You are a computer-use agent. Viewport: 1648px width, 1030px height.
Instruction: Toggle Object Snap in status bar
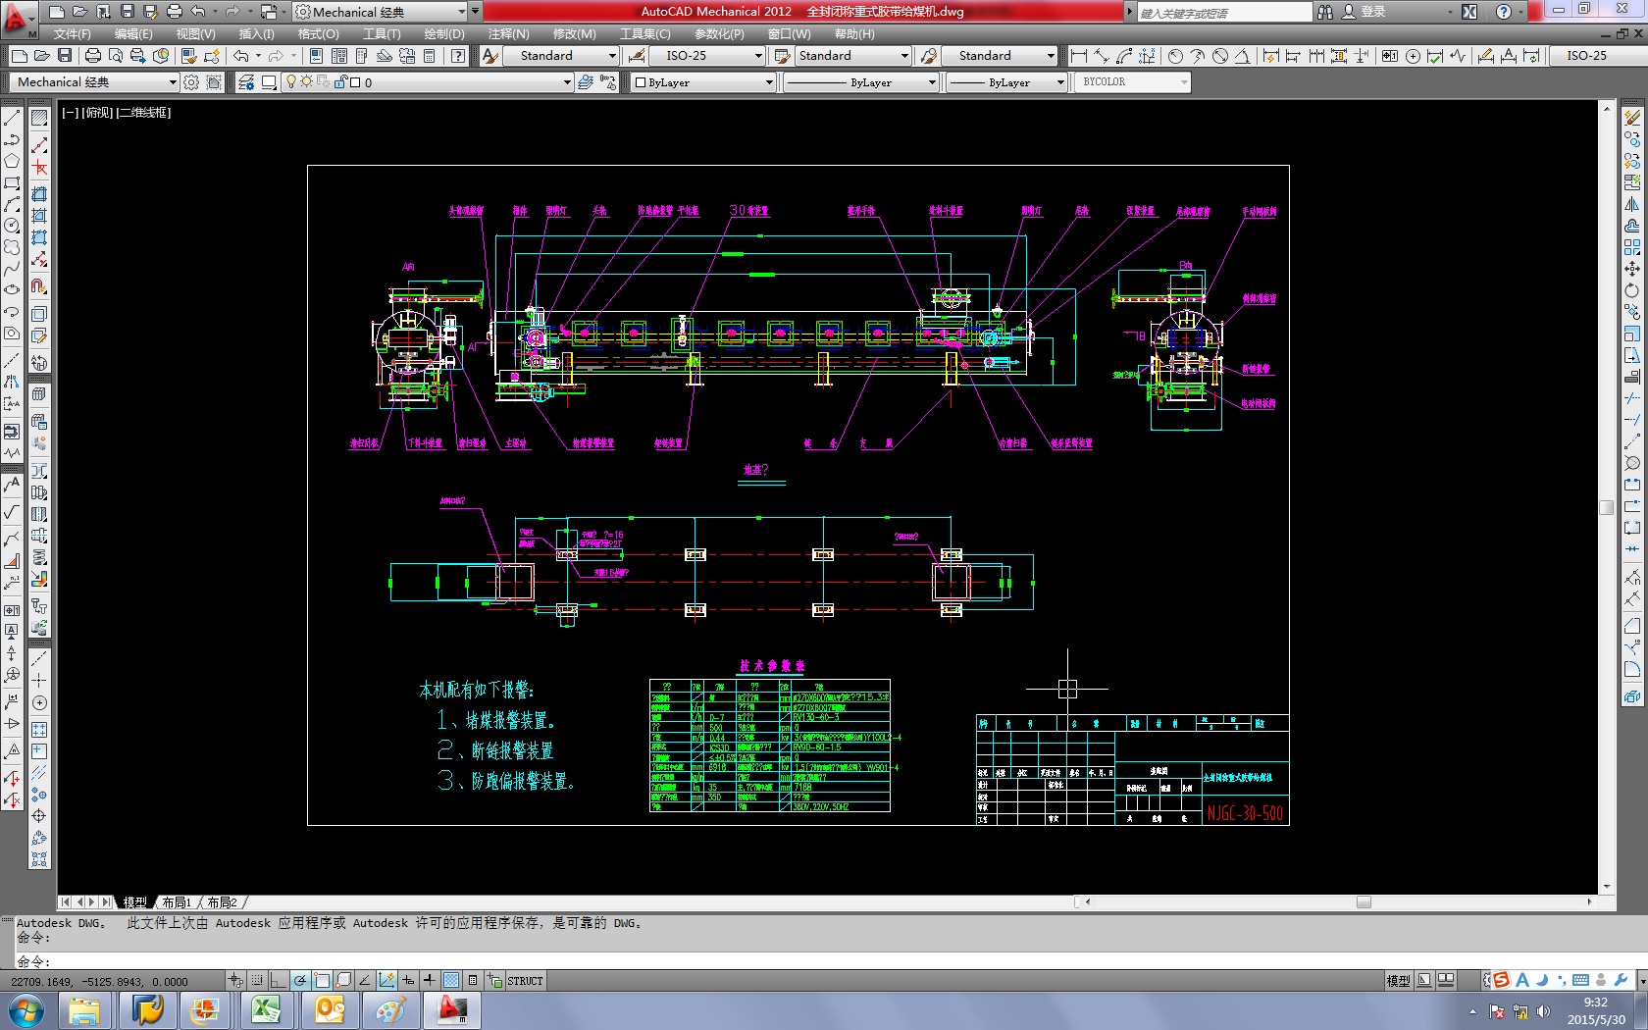tap(322, 980)
